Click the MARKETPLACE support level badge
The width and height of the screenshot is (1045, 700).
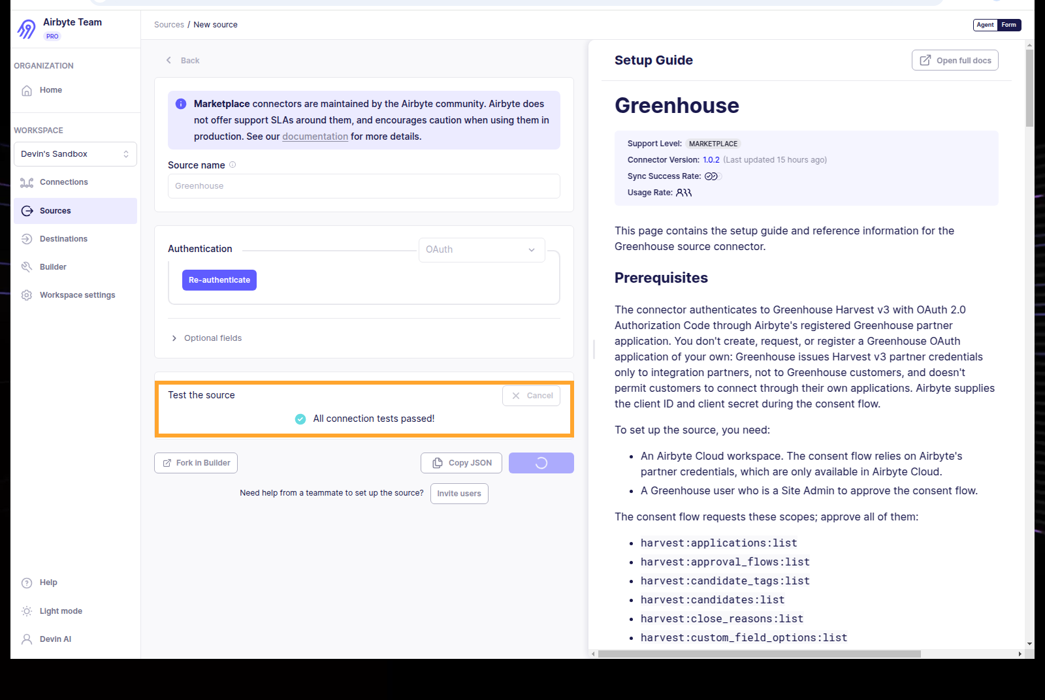[713, 144]
